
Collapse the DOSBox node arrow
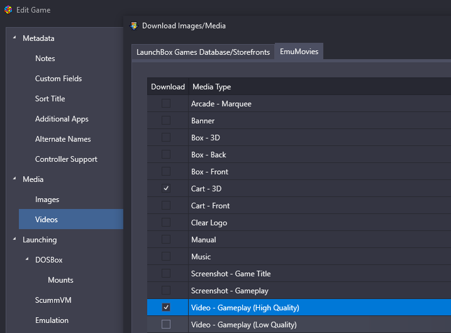(27, 259)
